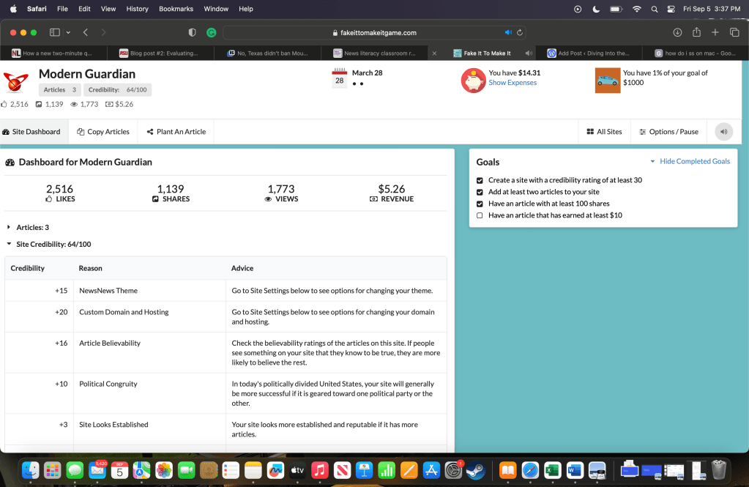The image size is (749, 487).
Task: Open the All Sites button
Action: point(604,132)
